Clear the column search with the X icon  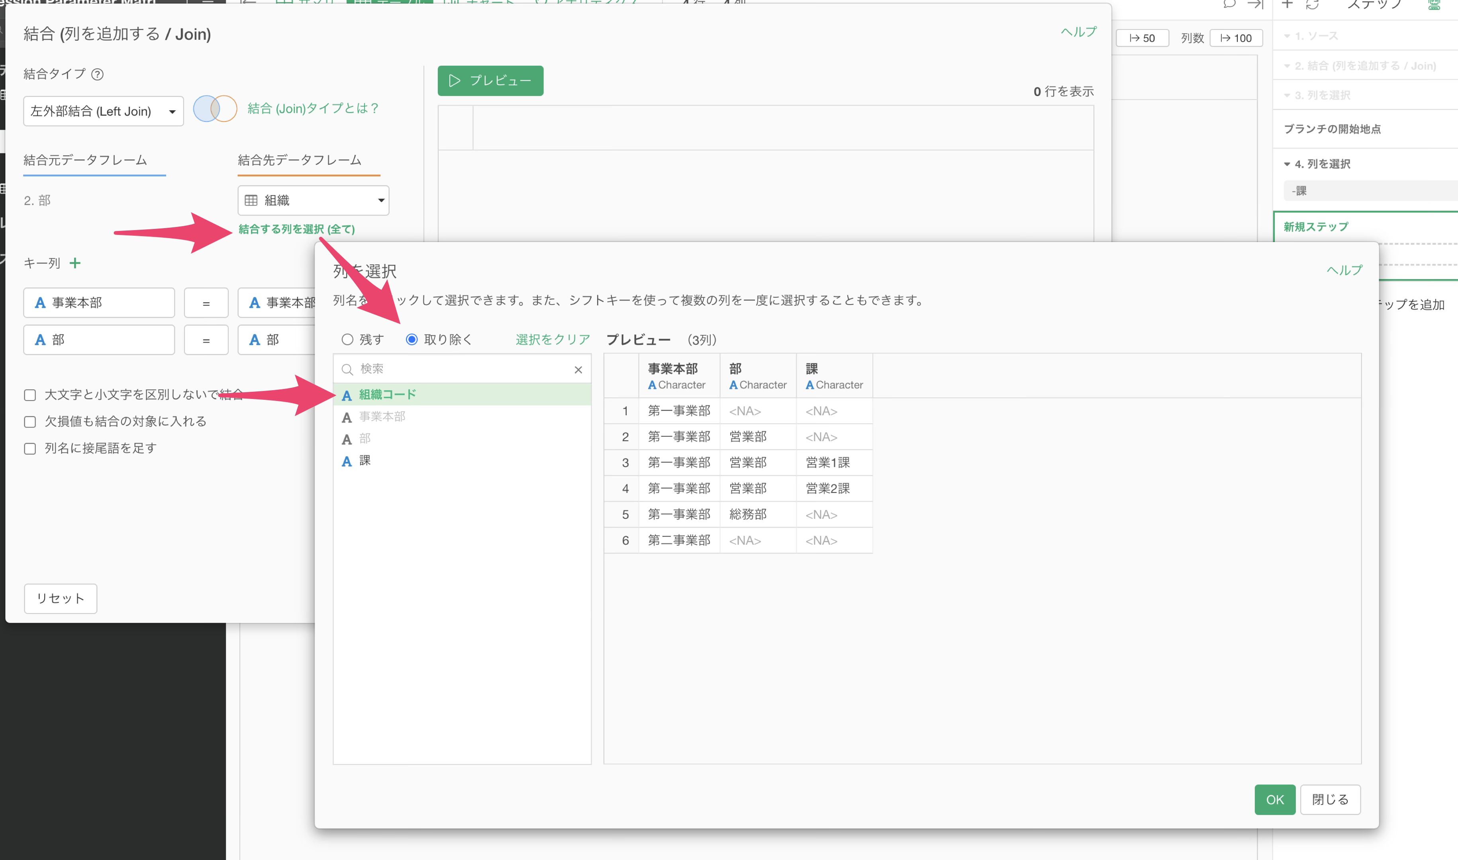pyautogui.click(x=578, y=370)
